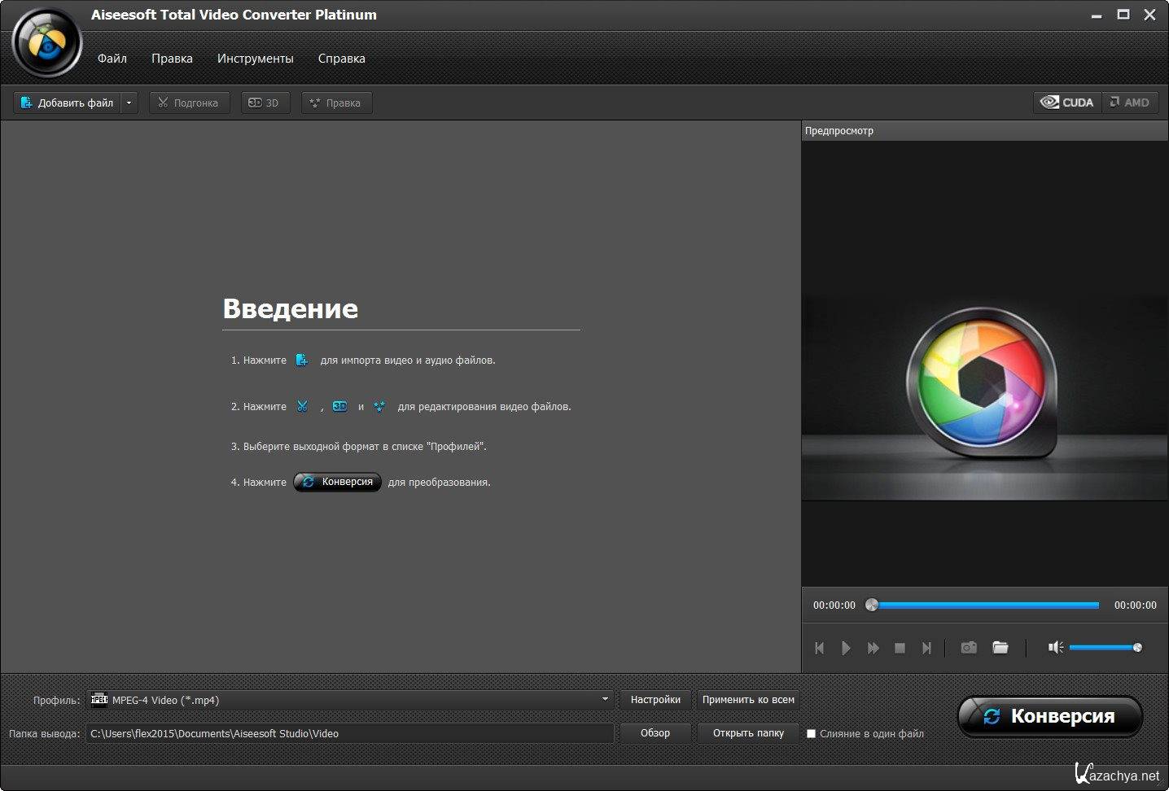Open the snapshot folder icon
This screenshot has width=1169, height=791.
1000,648
